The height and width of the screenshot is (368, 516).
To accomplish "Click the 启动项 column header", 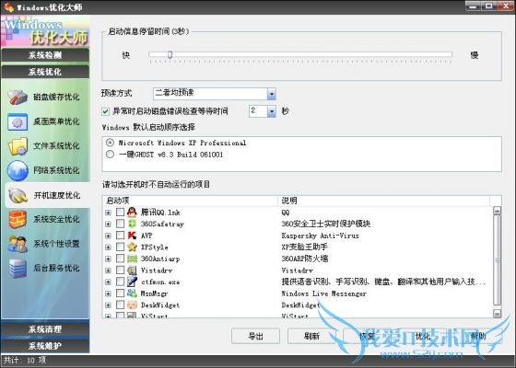I will click(x=191, y=201).
